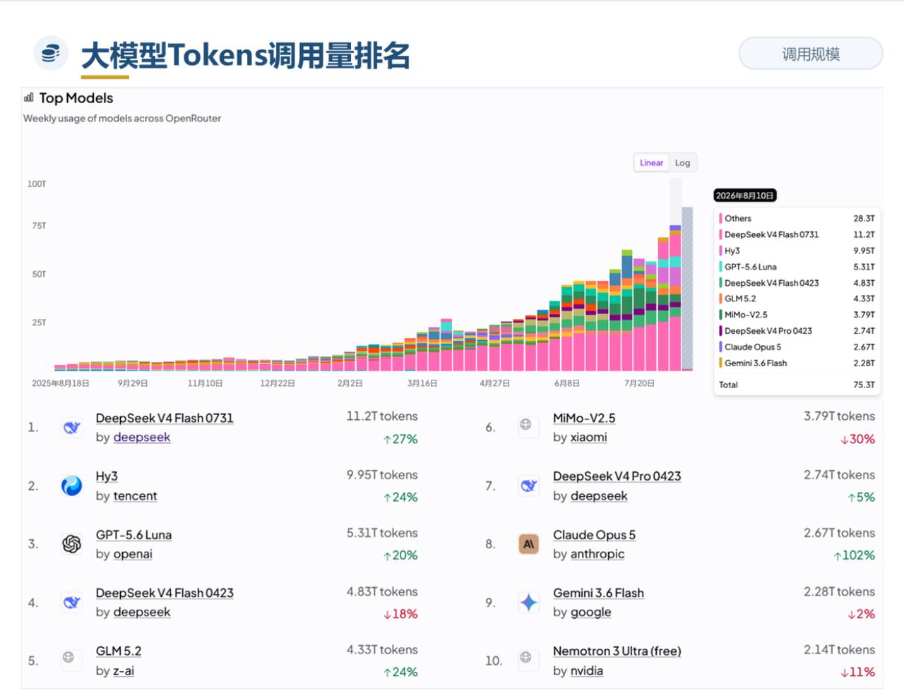
Task: Click the DeepSeek logo beside V4 Pro 0423
Action: [x=529, y=486]
